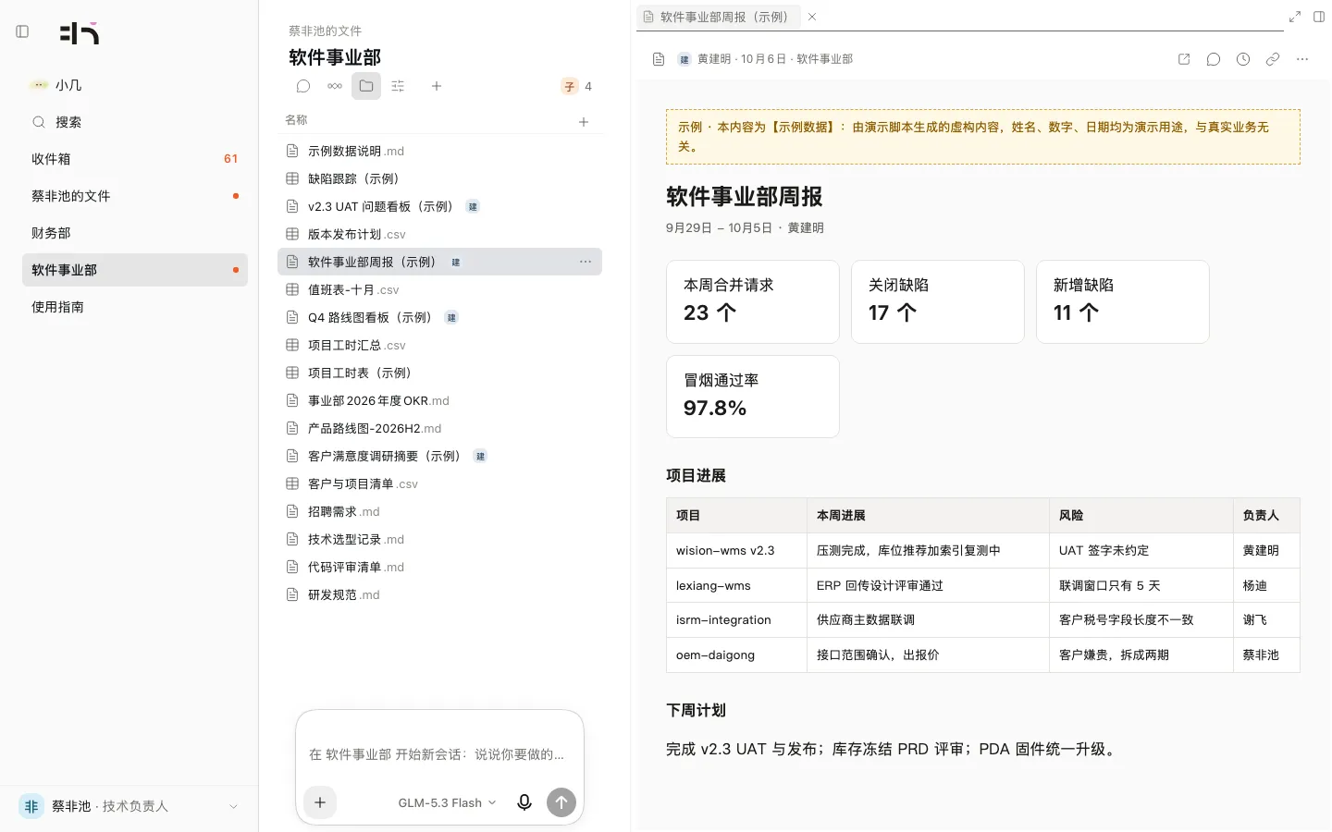This screenshot has height=832, width=1332.
Task: Open file 示例数据说明.md
Action: (x=439, y=151)
